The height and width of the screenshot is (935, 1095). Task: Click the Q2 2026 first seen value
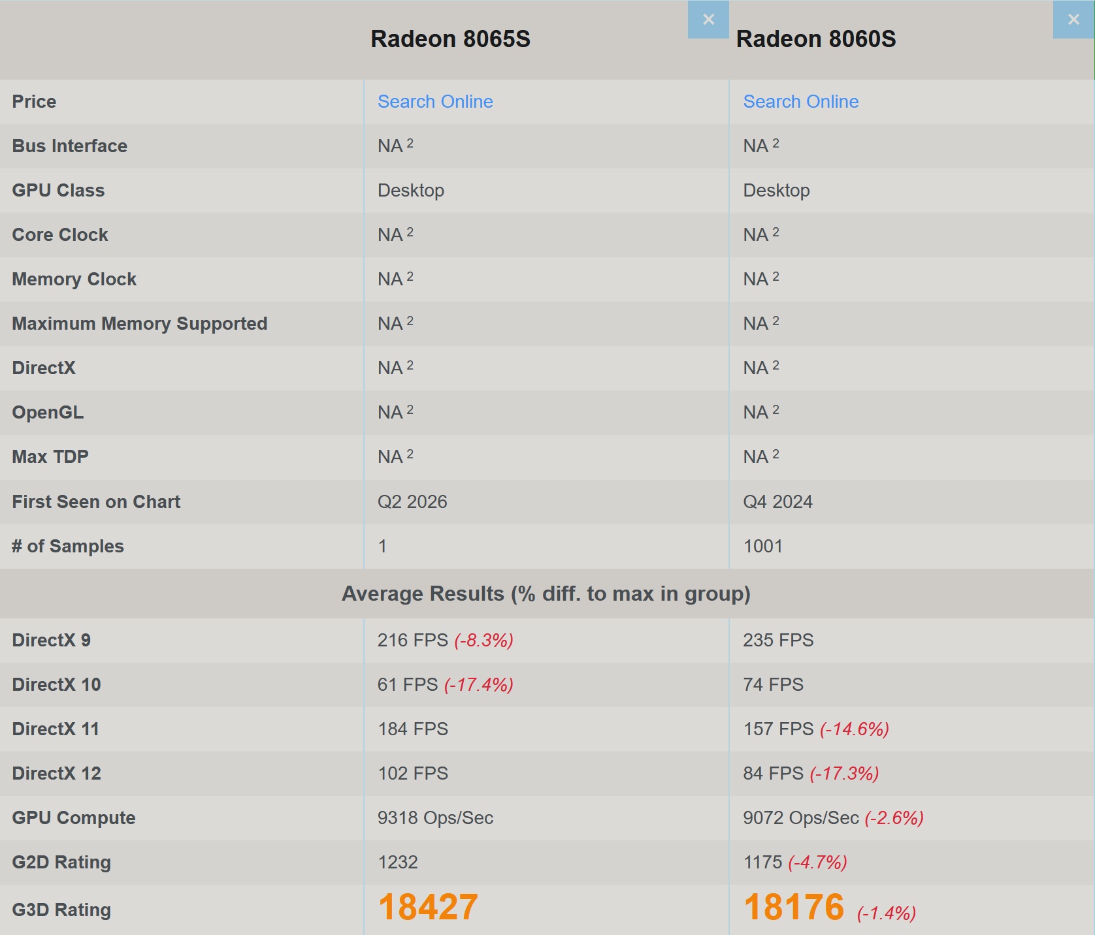tap(412, 502)
